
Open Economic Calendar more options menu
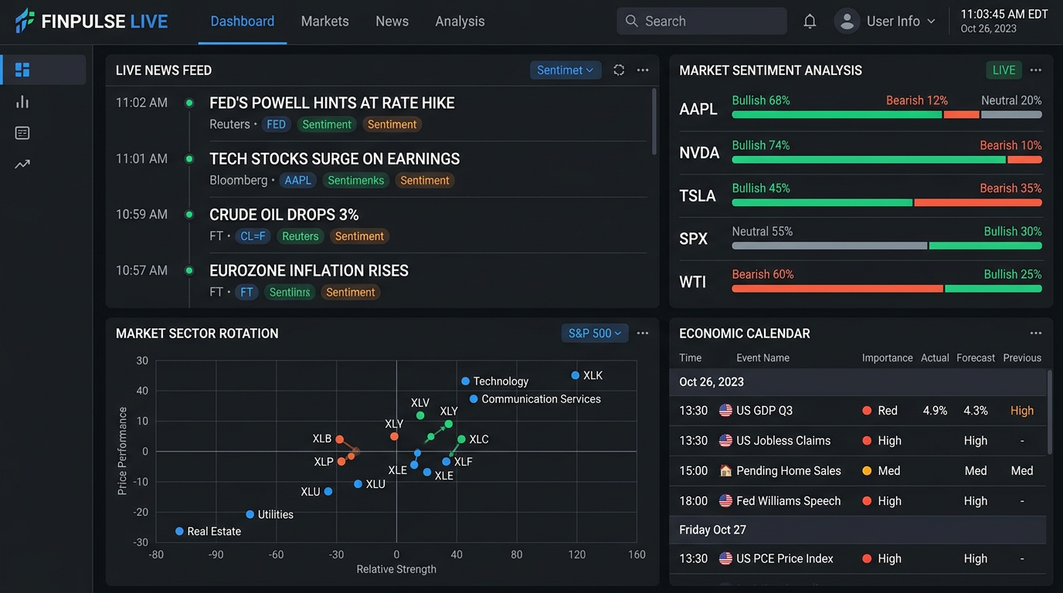[1036, 334]
